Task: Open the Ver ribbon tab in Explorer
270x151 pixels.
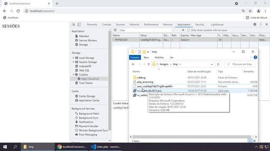Action: tap(172, 57)
